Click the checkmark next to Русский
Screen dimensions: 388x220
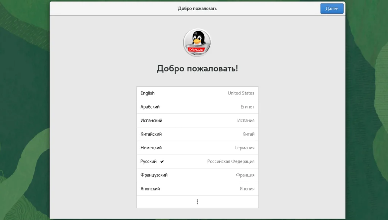coord(162,161)
